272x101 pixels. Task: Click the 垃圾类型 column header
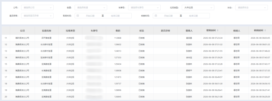click(x=70, y=31)
